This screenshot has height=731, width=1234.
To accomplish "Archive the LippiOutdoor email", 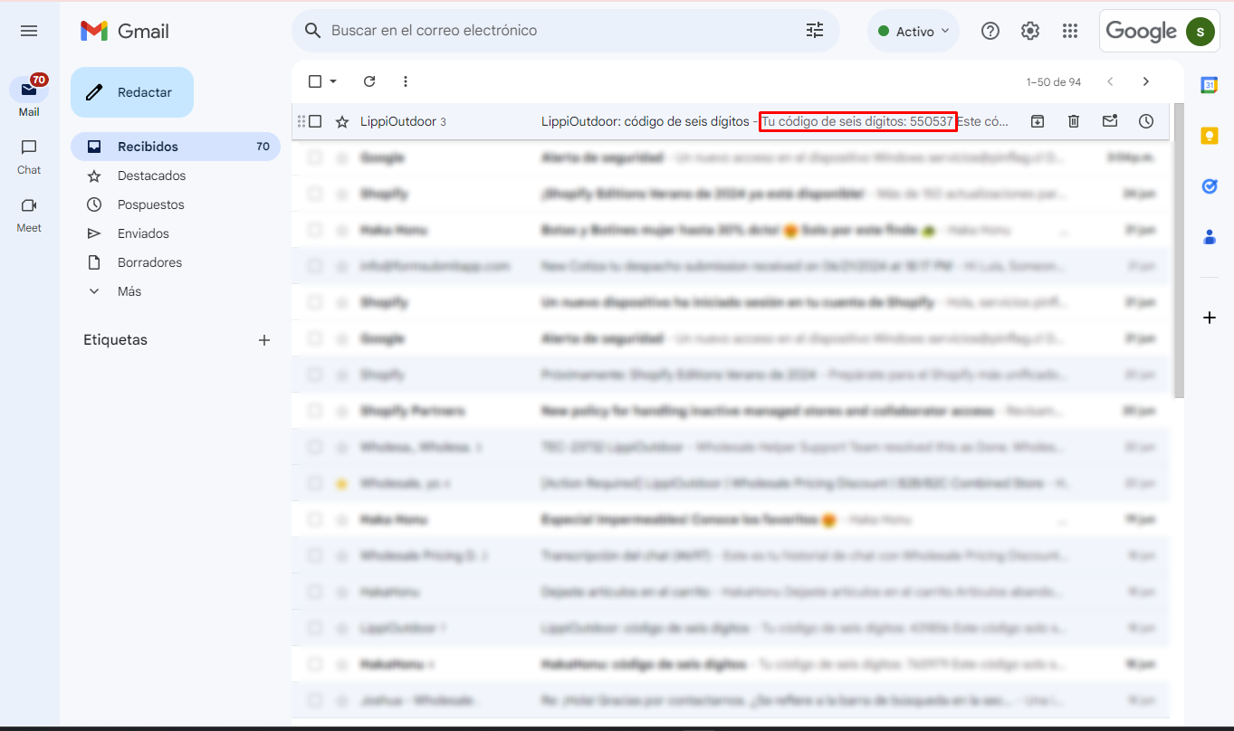I will point(1038,121).
